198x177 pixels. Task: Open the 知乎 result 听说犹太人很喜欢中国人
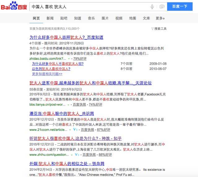75,138
